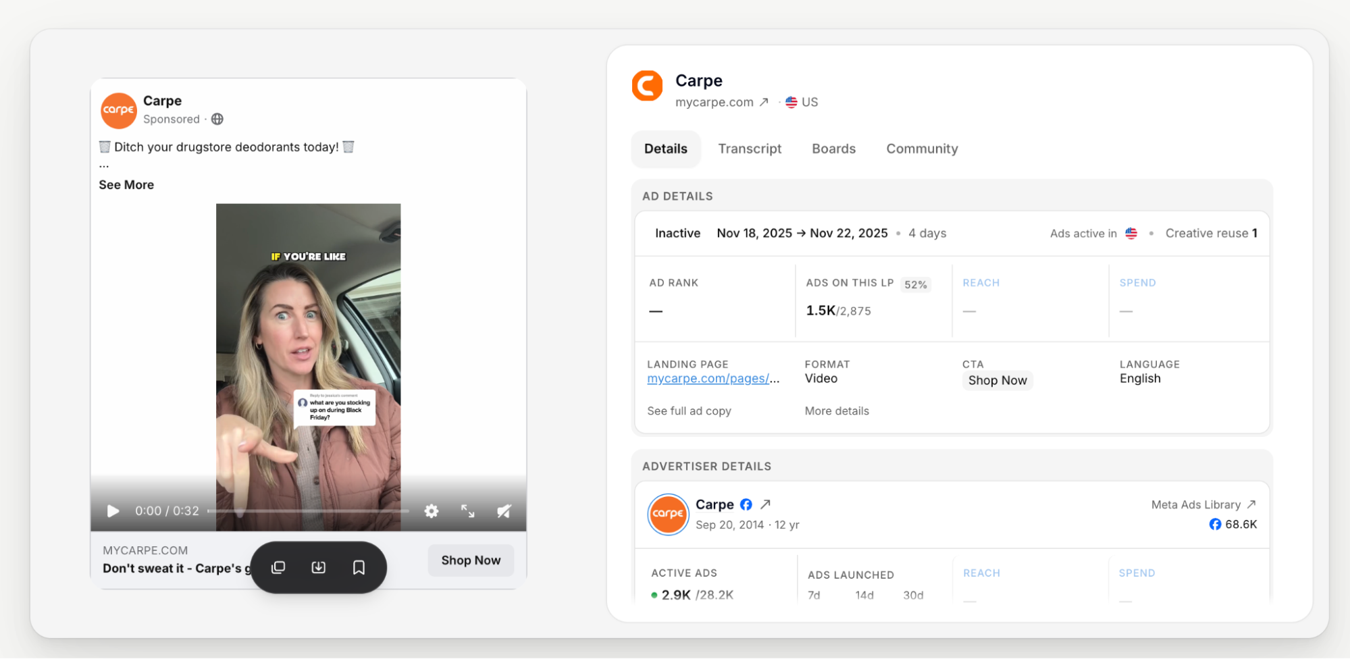Click Facebook icon next to advertiser Carpe
The height and width of the screenshot is (659, 1350).
coord(746,504)
